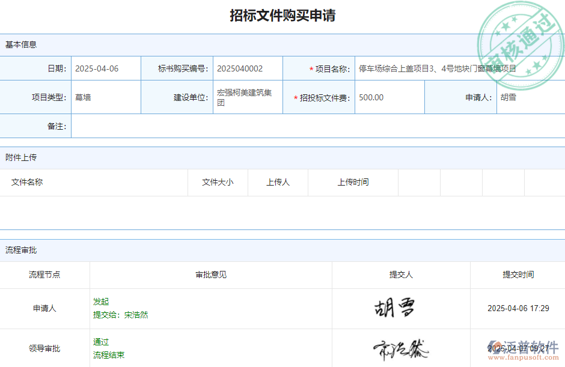This screenshot has width=565, height=367.
Task: Collapse the 基本信息 section header
Action: click(22, 44)
